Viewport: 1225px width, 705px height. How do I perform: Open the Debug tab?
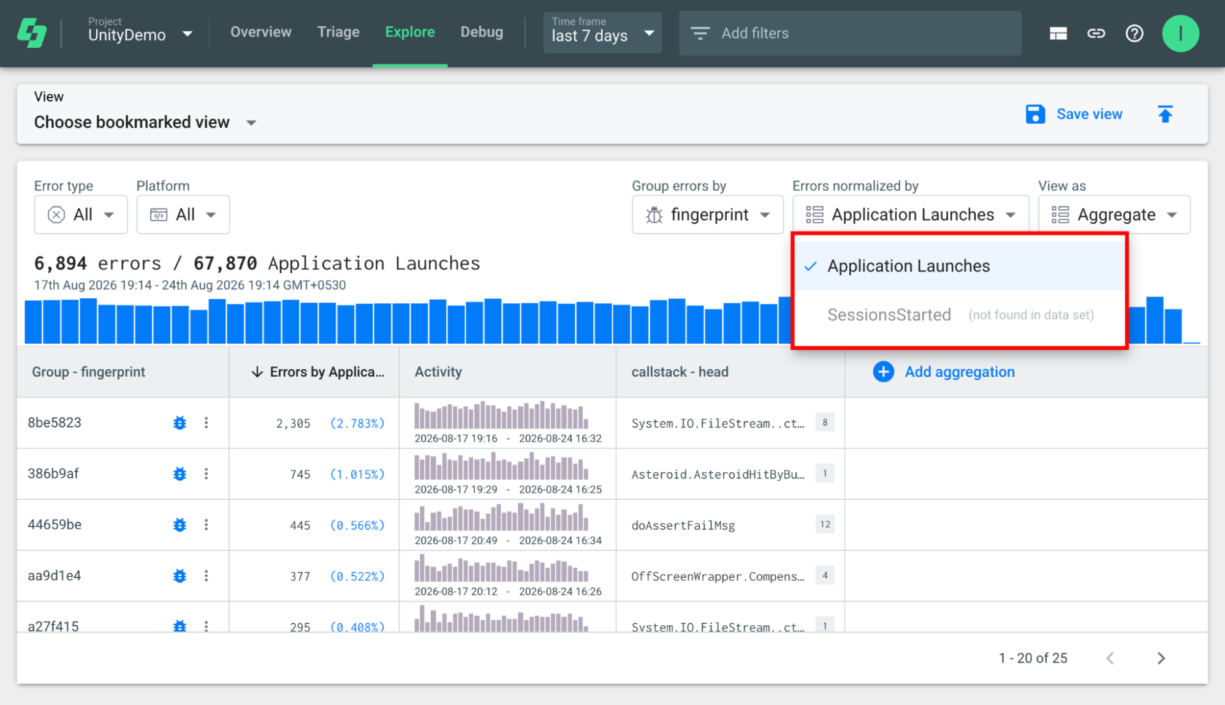pyautogui.click(x=482, y=32)
